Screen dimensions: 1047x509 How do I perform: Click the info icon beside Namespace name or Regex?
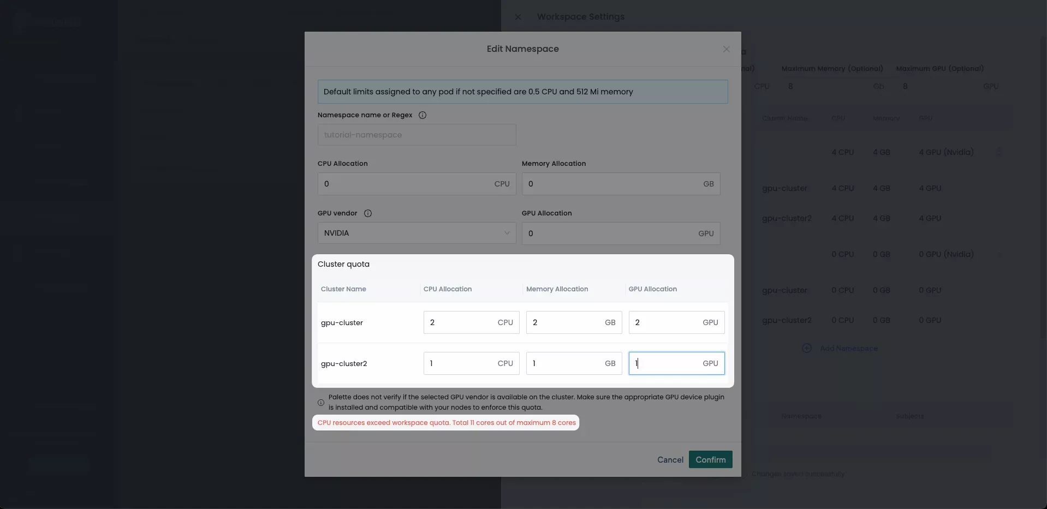423,115
